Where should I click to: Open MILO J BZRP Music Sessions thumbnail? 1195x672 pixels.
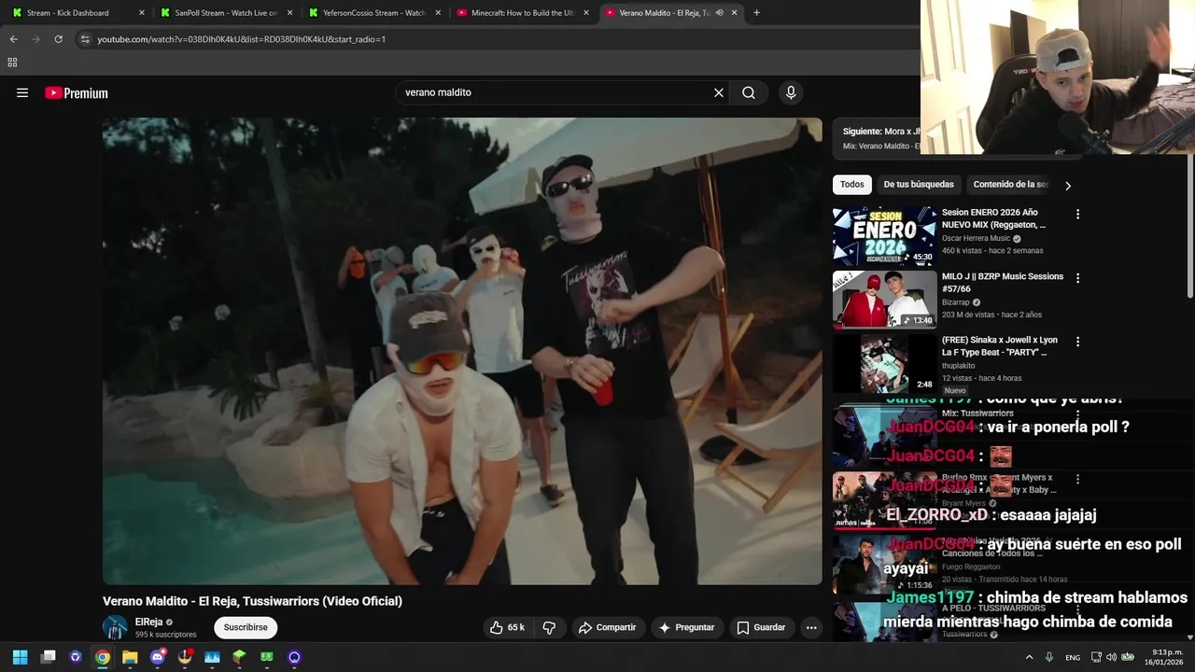click(884, 300)
